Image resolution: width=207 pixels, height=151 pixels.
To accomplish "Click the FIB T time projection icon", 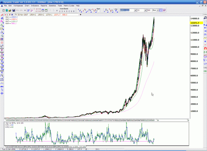I will point(116,10).
